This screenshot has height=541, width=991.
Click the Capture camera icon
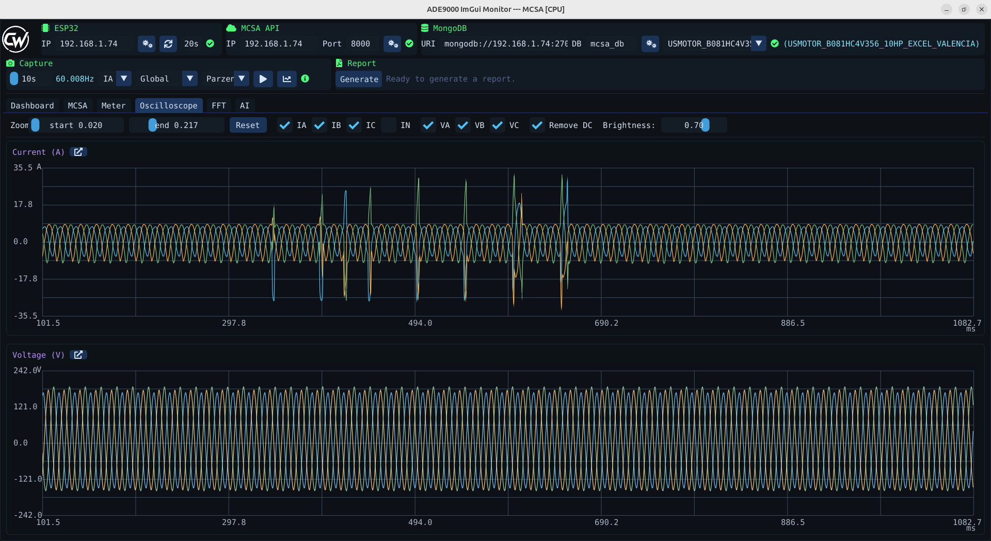click(10, 63)
